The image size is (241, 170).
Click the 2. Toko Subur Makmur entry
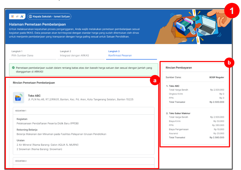click(x=178, y=113)
